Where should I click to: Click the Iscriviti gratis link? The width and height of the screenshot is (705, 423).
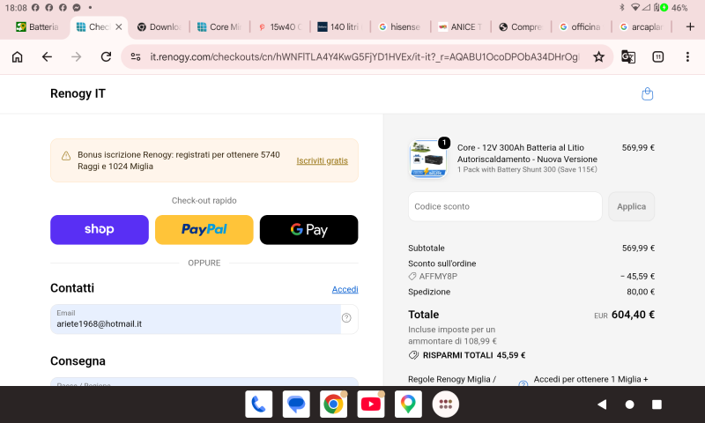coord(322,160)
